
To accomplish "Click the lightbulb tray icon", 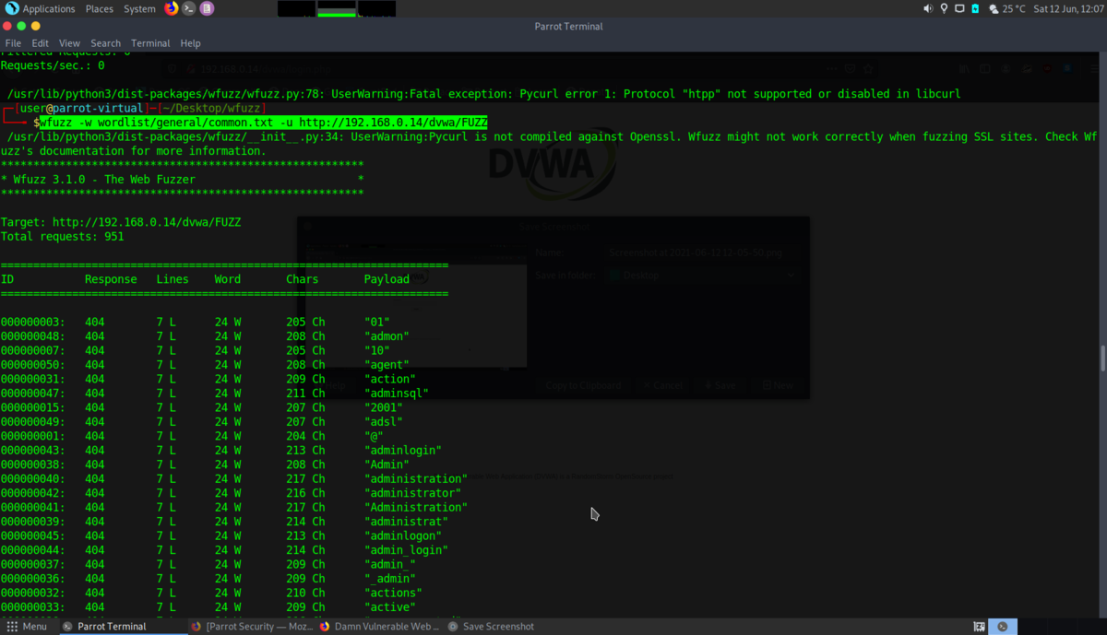I will pos(944,8).
